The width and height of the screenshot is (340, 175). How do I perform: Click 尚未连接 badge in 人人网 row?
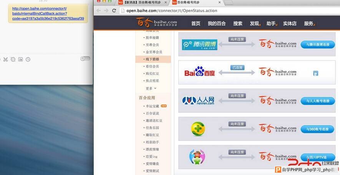click(237, 96)
